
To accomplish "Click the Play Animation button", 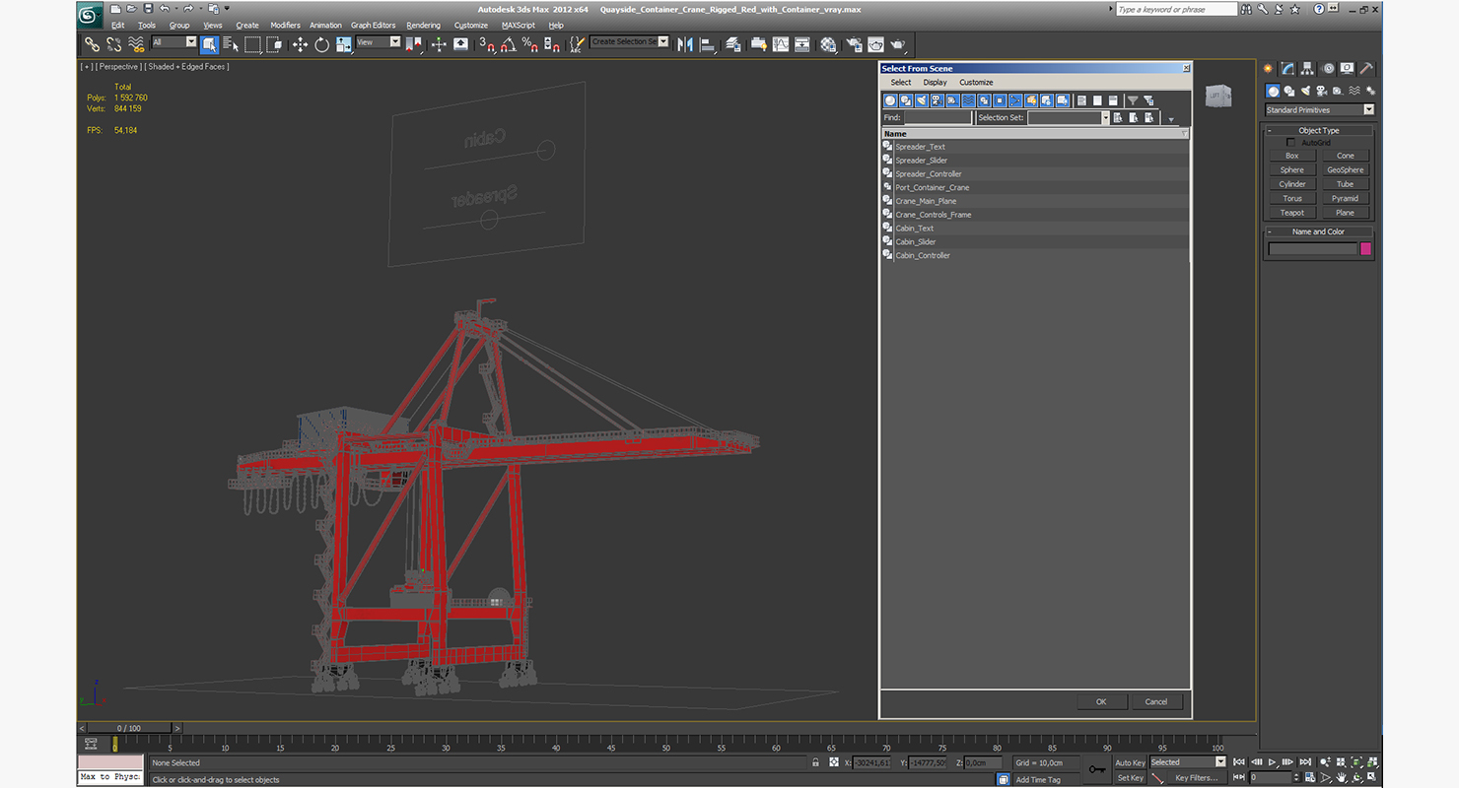I will [x=1273, y=762].
